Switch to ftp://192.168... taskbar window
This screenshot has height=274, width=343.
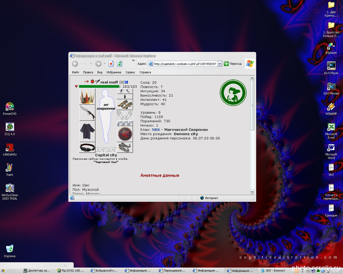tap(70, 271)
